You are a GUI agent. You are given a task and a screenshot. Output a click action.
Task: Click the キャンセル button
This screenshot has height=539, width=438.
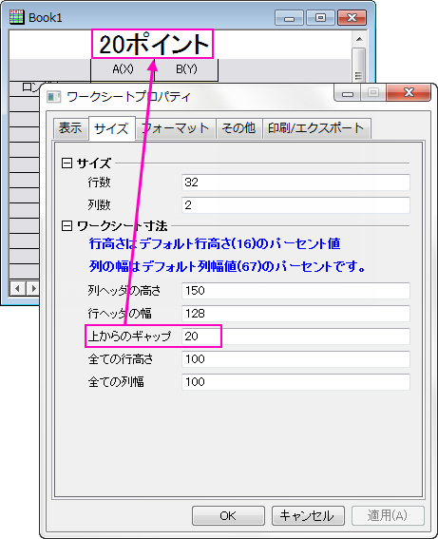(x=308, y=515)
